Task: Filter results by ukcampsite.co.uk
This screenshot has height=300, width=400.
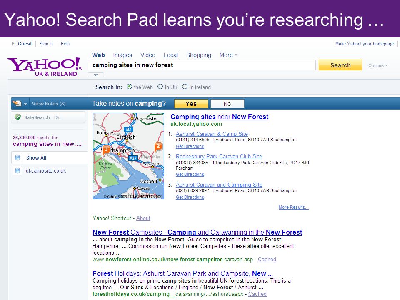Action: [46, 171]
